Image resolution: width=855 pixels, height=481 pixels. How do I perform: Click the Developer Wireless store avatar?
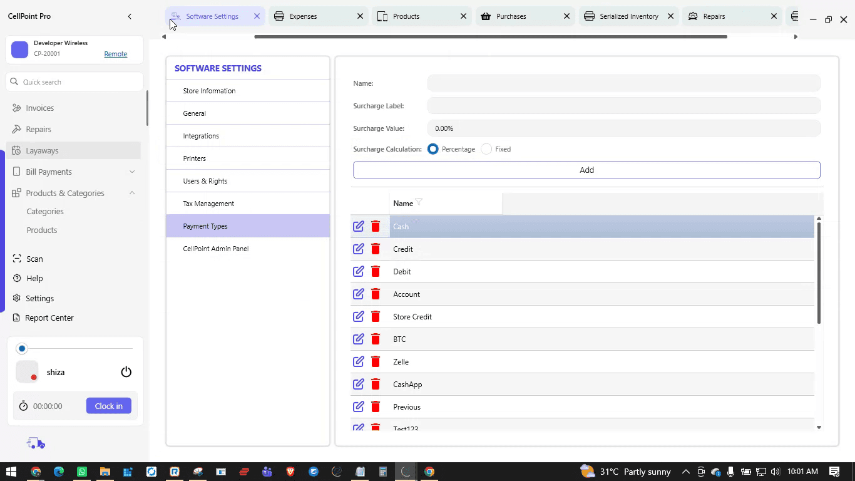pos(20,49)
